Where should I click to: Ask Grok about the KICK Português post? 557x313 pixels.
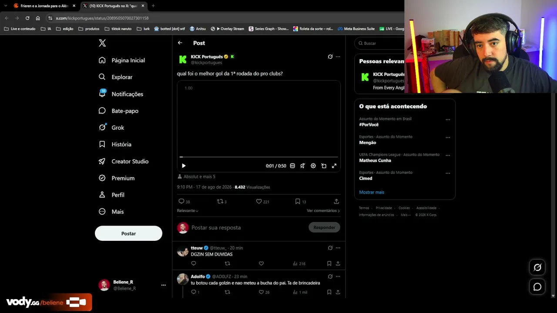pyautogui.click(x=330, y=57)
